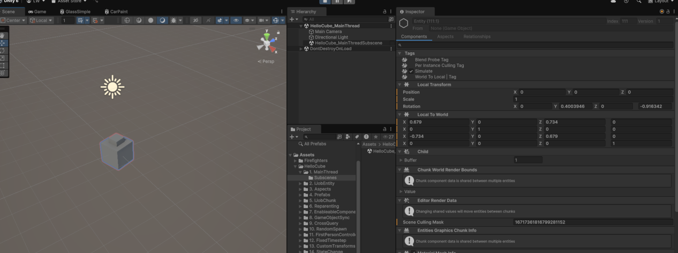Viewport: 678px width, 253px height.
Task: Toggle scene lighting
Action: click(207, 20)
